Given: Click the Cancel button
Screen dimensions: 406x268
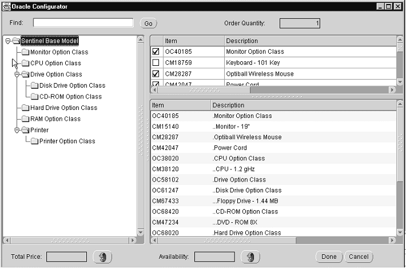Looking at the screenshot, I should 359,257.
